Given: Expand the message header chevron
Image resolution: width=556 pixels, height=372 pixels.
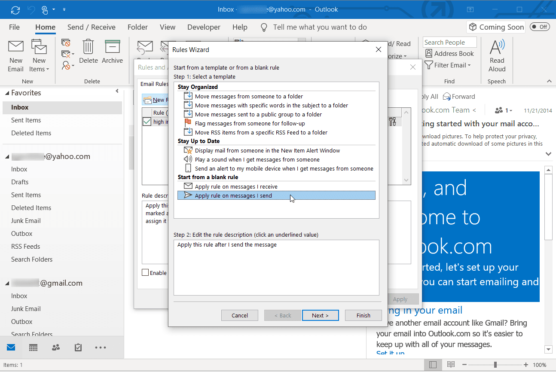Looking at the screenshot, I should 548,154.
